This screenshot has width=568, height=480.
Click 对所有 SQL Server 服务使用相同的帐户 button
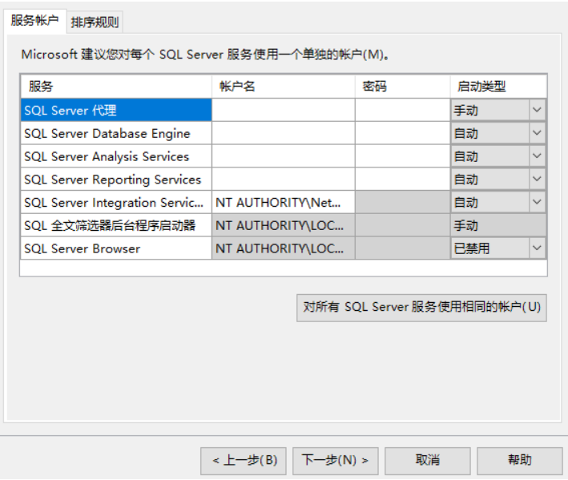click(421, 308)
